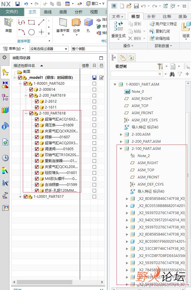This screenshot has height=290, width=191.
Task: Click the Creo open folder icon
Action: [x=129, y=6]
